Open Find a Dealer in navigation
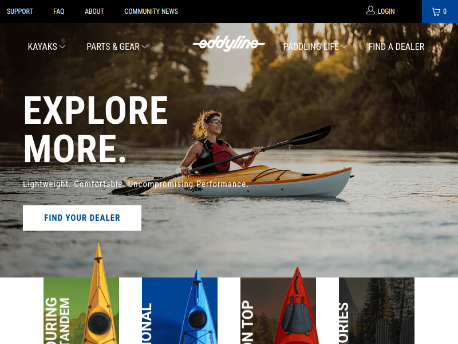This screenshot has height=344, width=458. (x=396, y=46)
